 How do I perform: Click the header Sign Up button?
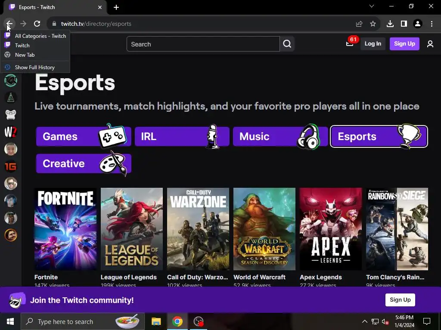[404, 44]
